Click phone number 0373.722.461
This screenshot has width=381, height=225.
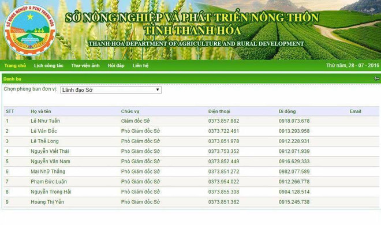(x=223, y=131)
